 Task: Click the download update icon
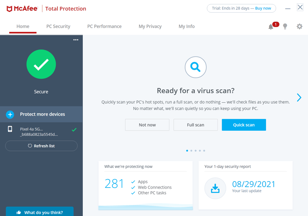215,188
